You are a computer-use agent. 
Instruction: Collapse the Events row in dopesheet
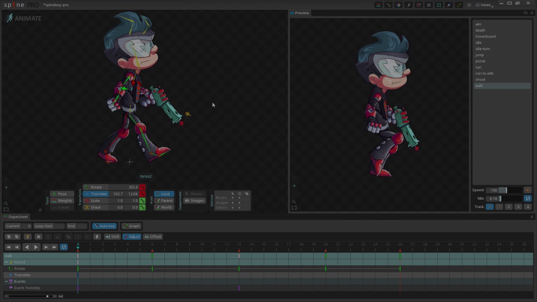(x=6, y=281)
